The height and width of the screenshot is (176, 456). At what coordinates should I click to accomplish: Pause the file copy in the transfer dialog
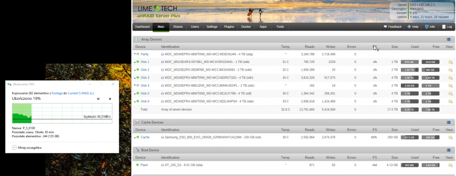[98, 99]
